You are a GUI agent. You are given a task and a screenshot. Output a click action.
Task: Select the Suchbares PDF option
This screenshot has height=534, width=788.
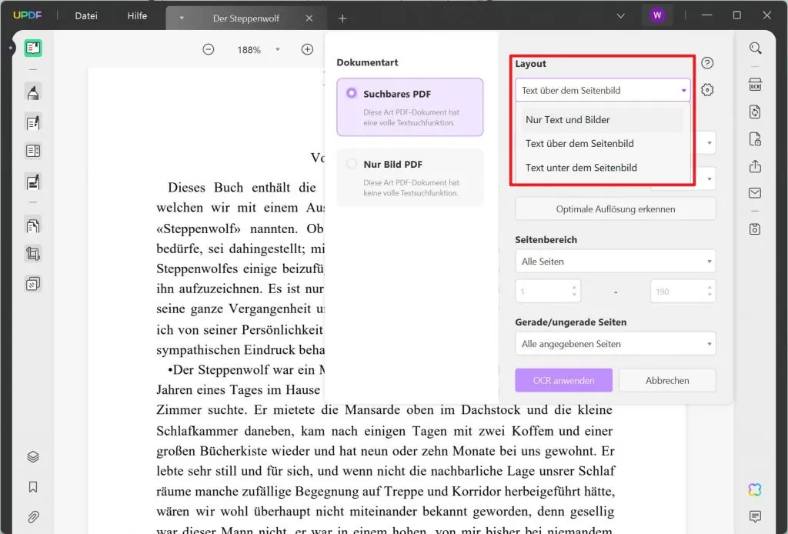tap(409, 108)
